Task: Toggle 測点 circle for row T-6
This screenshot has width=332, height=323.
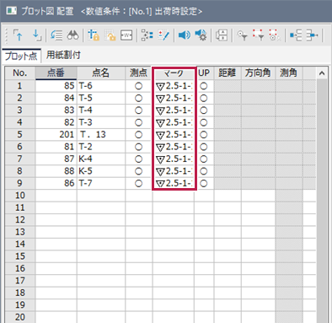Action: tap(138, 86)
